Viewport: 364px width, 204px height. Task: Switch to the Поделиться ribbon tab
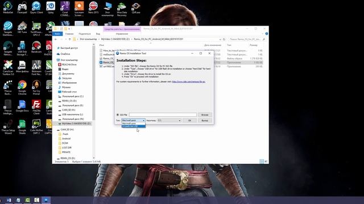click(x=85, y=34)
